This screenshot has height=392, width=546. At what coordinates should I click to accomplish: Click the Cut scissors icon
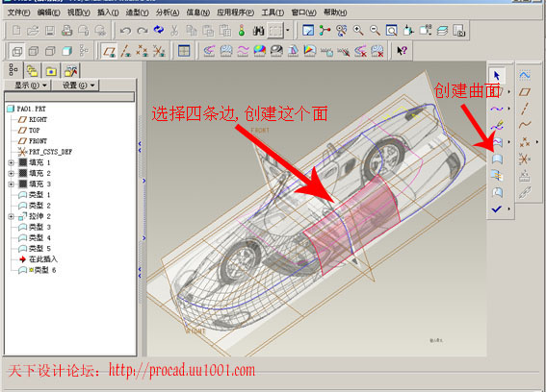pyautogui.click(x=174, y=31)
